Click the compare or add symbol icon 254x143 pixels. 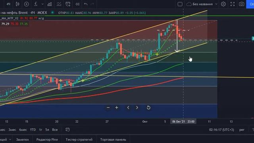pyautogui.click(x=27, y=4)
